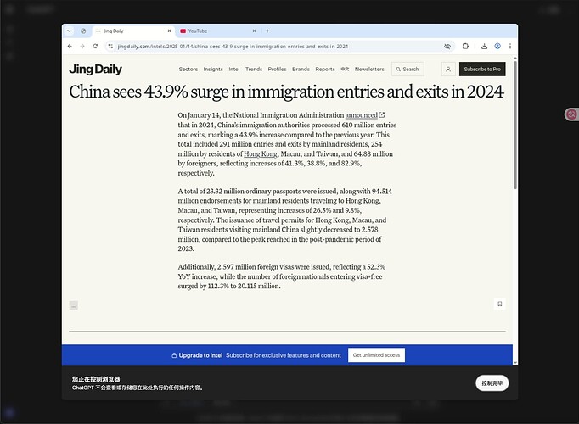Open the Hong Kong link in article
This screenshot has height=424, width=579.
[261, 154]
